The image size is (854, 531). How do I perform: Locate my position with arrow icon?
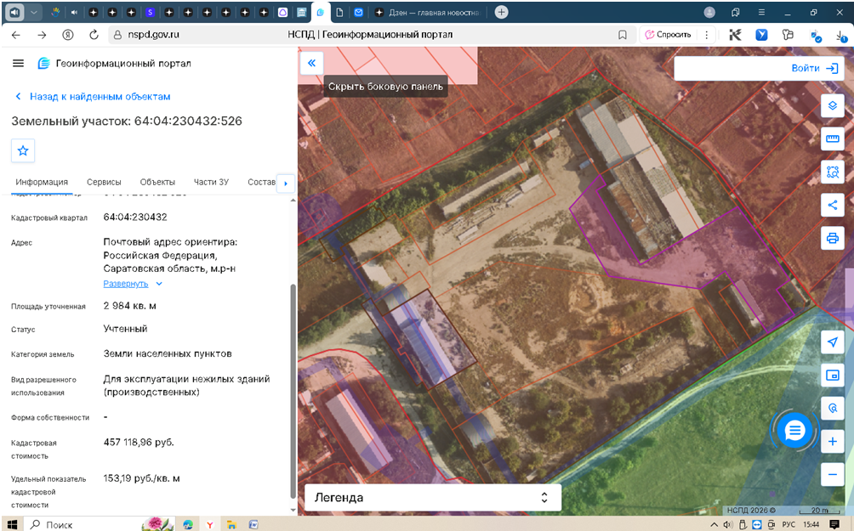(x=832, y=342)
